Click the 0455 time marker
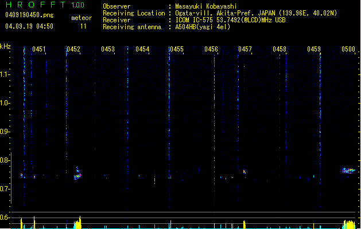This screenshot has height=229, width=361. pos(177,49)
